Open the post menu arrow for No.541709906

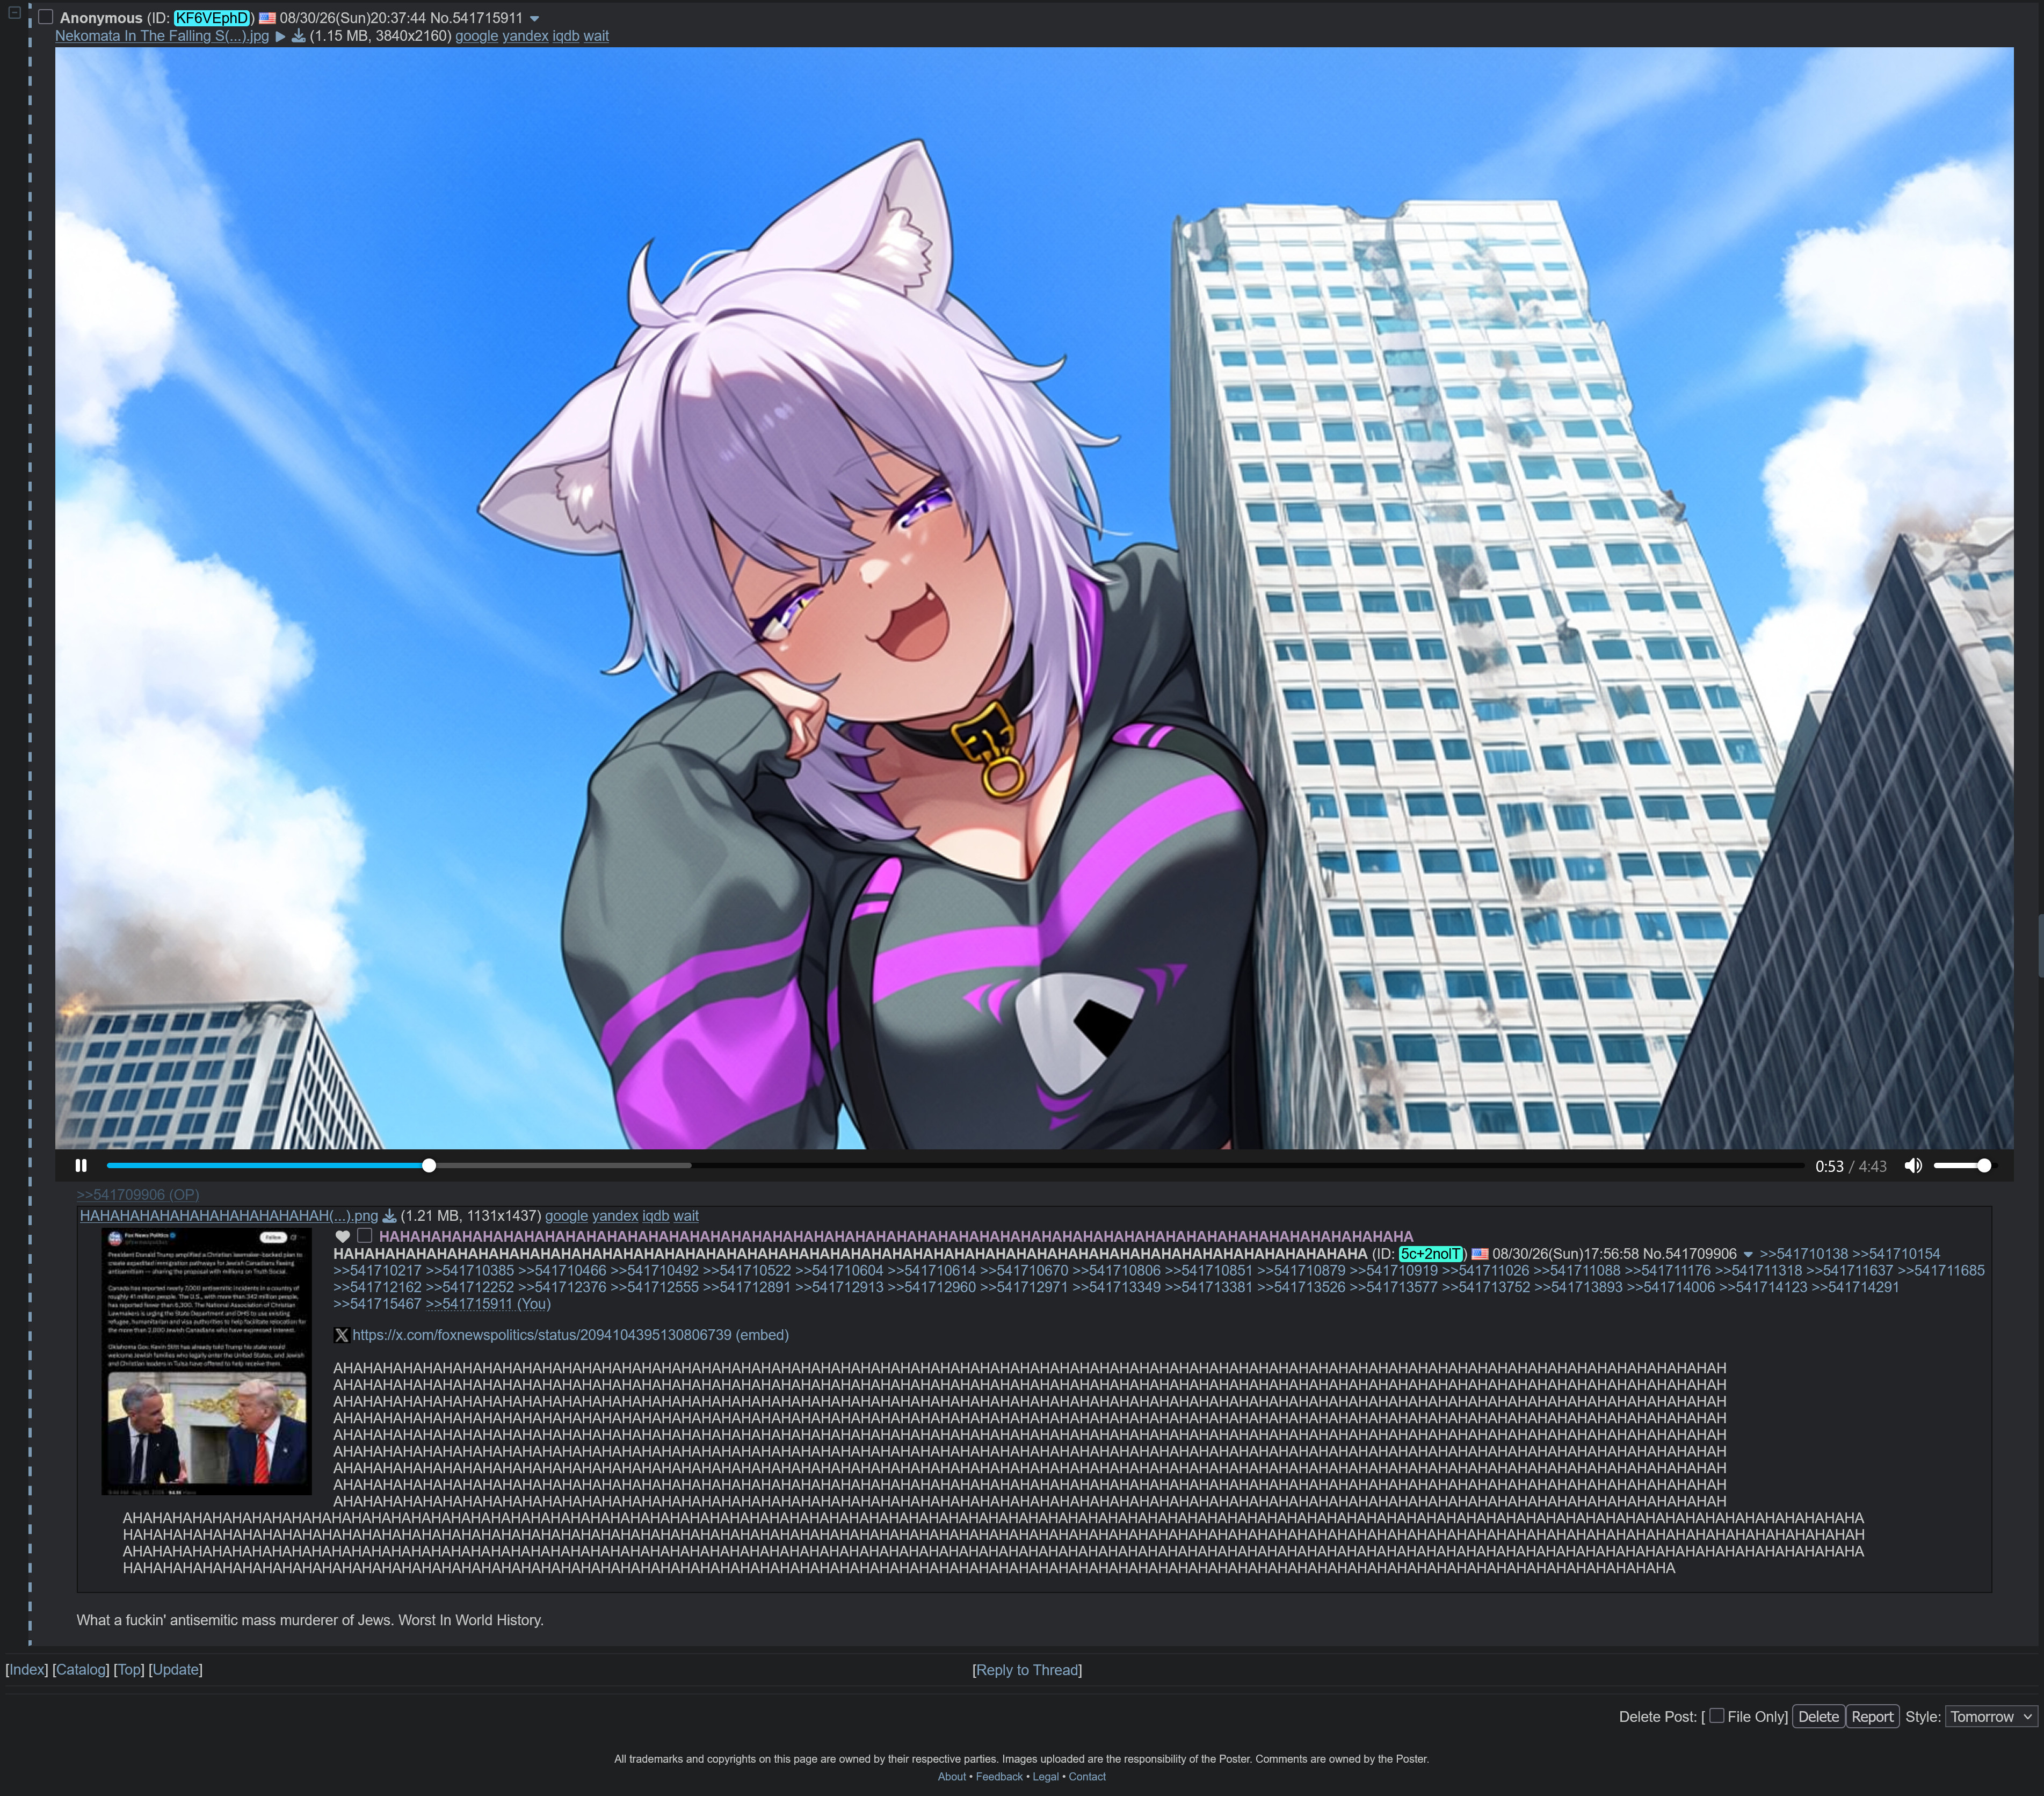coord(1748,1255)
